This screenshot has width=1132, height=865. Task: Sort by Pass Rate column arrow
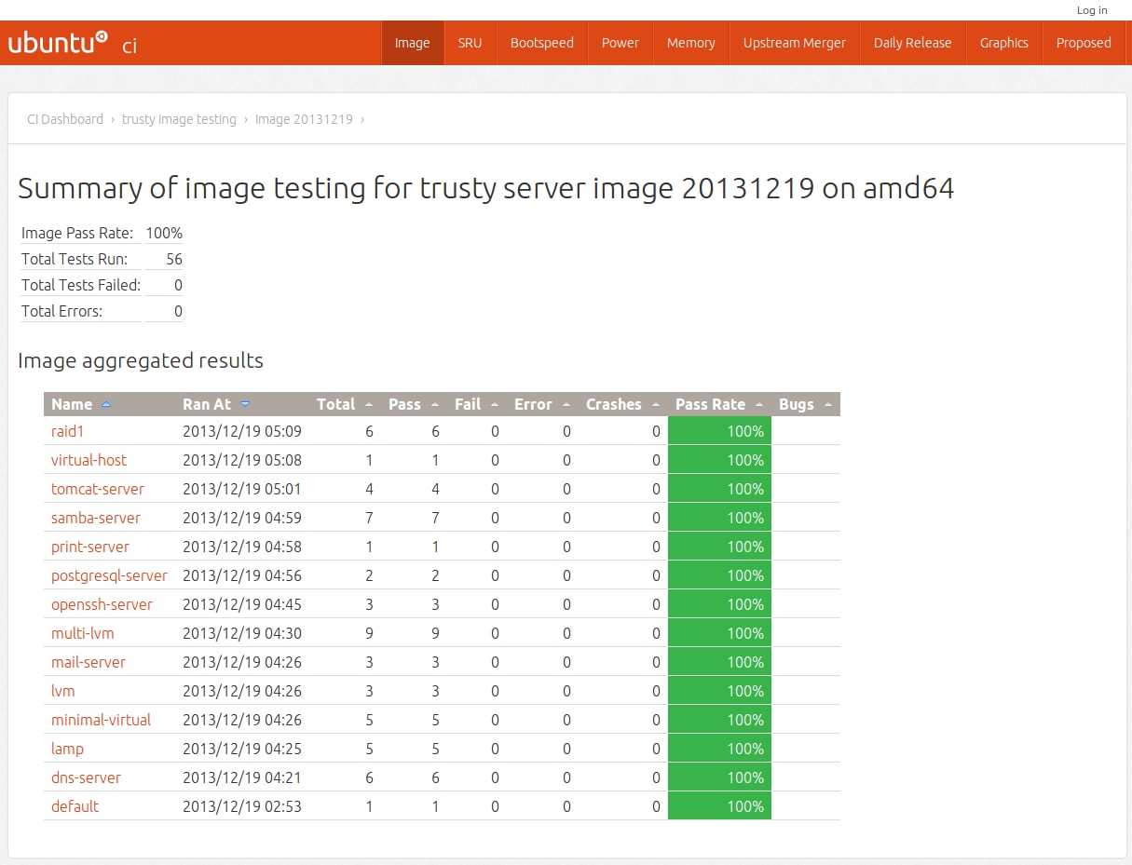coord(759,405)
